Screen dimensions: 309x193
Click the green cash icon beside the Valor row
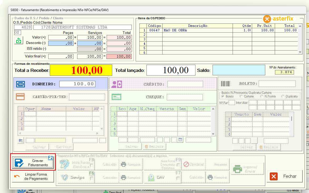click(x=19, y=40)
